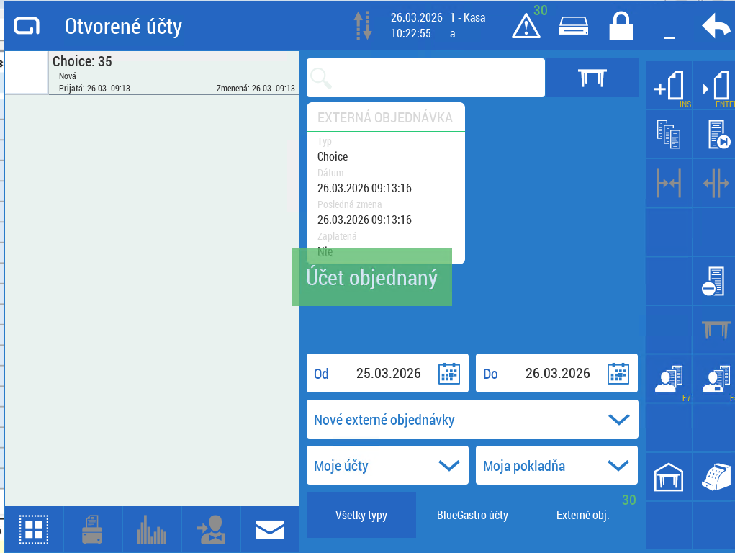Viewport: 735px width, 553px height.
Task: Click the sync arrows icon in header
Action: (x=364, y=27)
